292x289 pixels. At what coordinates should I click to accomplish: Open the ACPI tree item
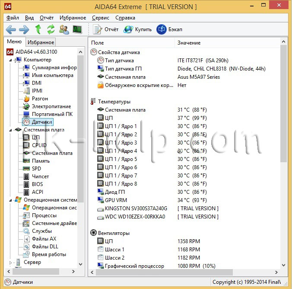pyautogui.click(x=33, y=192)
